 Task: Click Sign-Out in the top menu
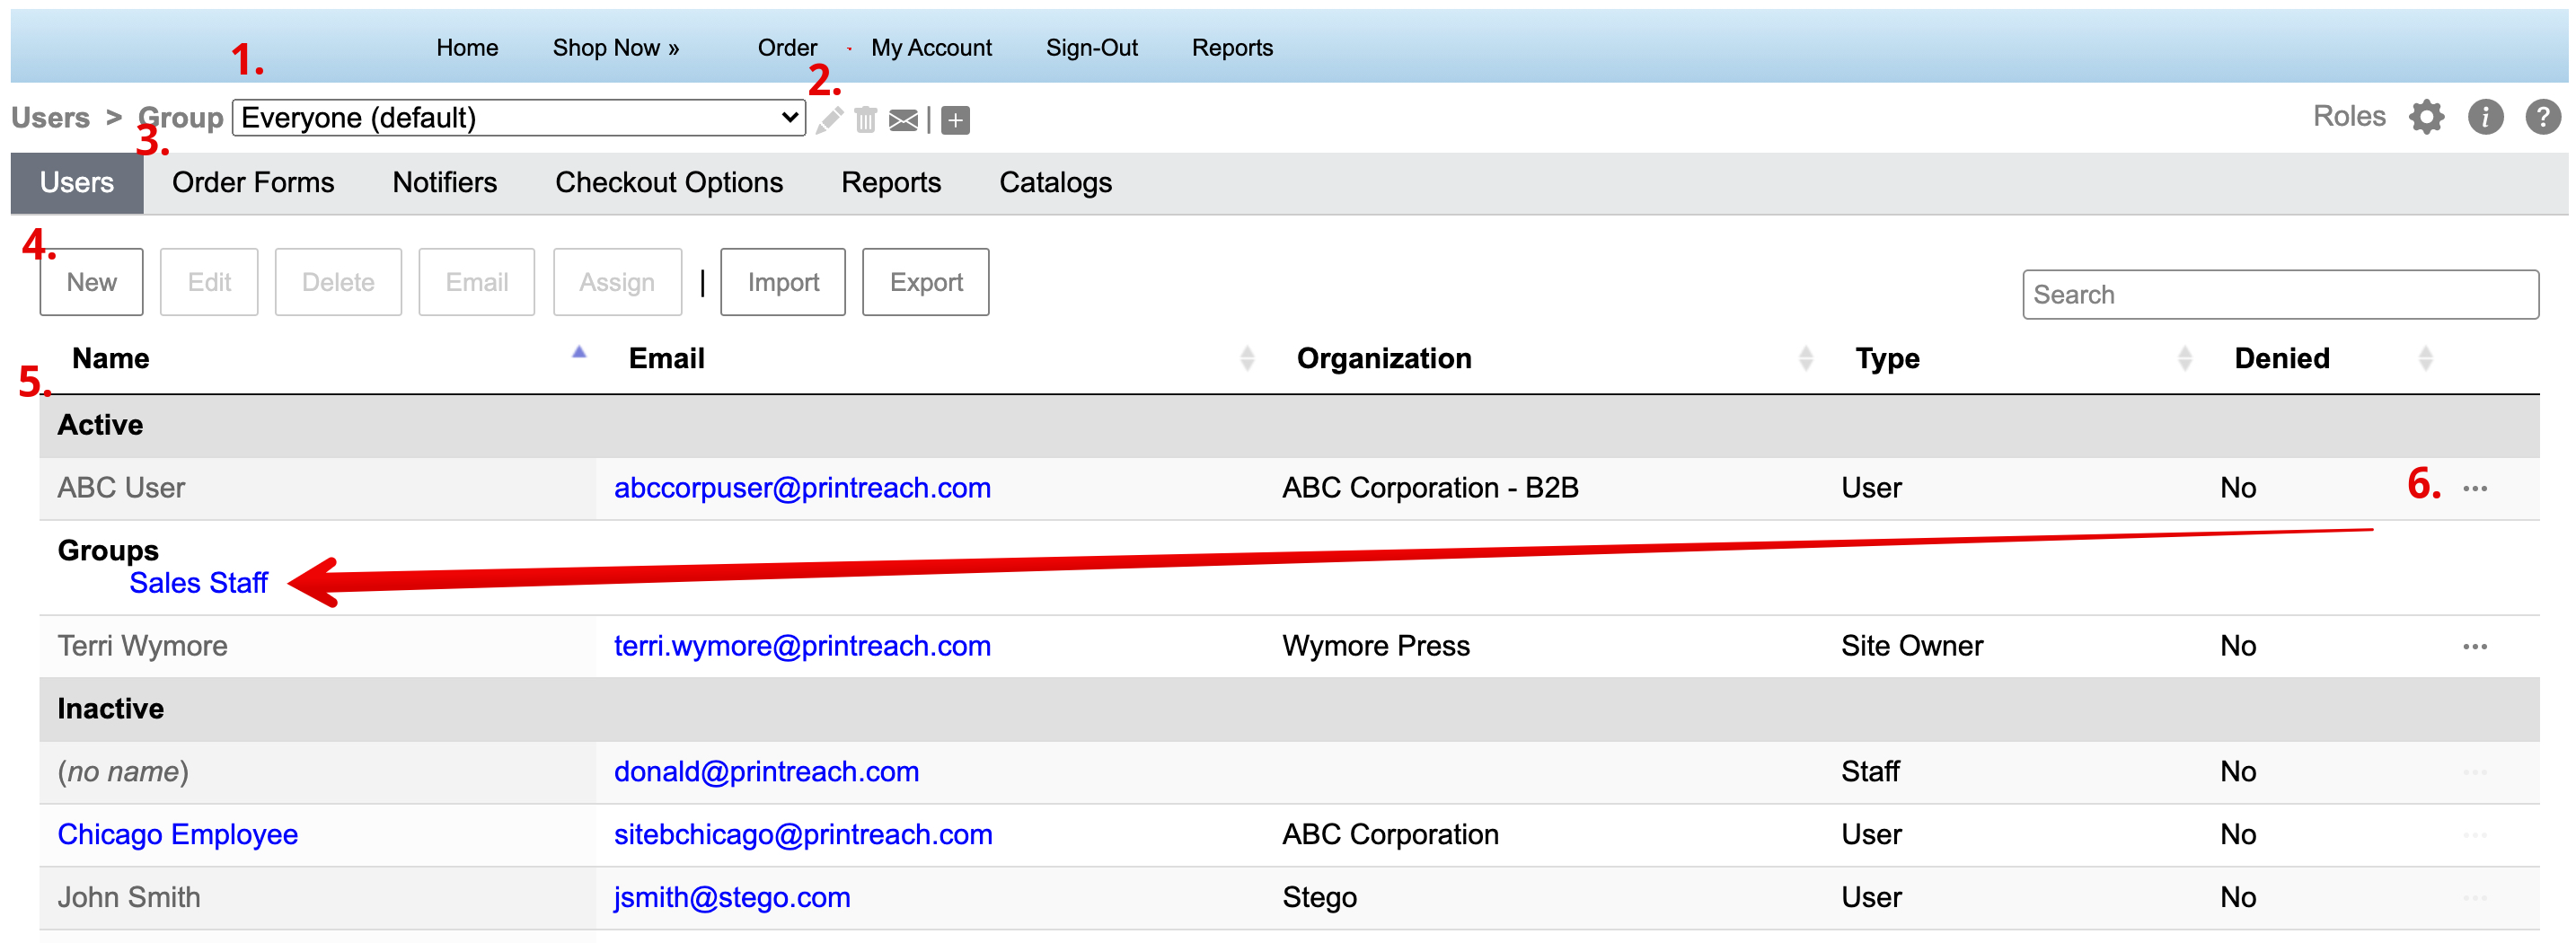[x=1091, y=48]
